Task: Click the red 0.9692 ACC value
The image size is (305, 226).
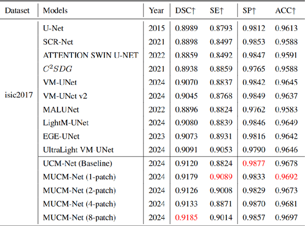Action: 286,177
